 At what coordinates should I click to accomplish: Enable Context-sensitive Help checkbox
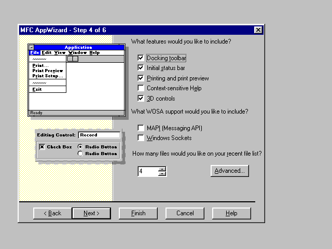coord(141,88)
